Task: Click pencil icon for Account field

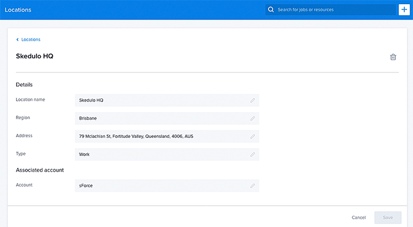Action: pyautogui.click(x=253, y=186)
